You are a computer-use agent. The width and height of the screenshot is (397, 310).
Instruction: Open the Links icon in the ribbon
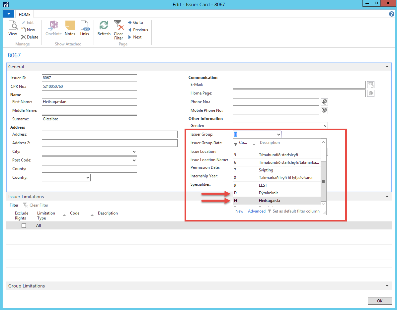85,28
